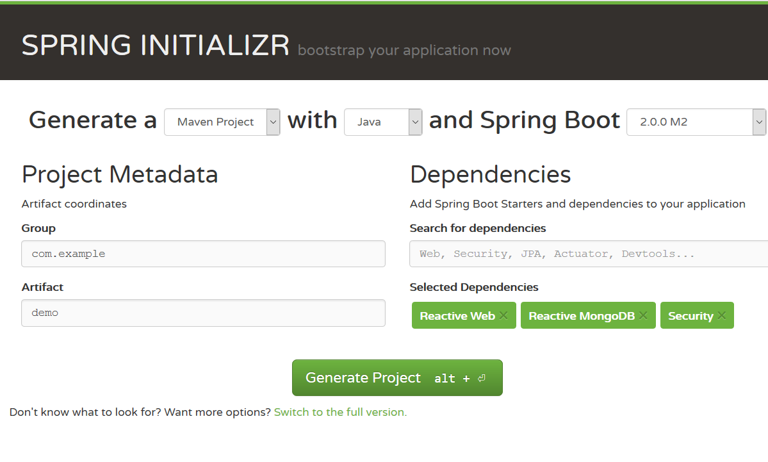Image resolution: width=768 pixels, height=462 pixels.
Task: Click the Generate Project button
Action: click(397, 377)
